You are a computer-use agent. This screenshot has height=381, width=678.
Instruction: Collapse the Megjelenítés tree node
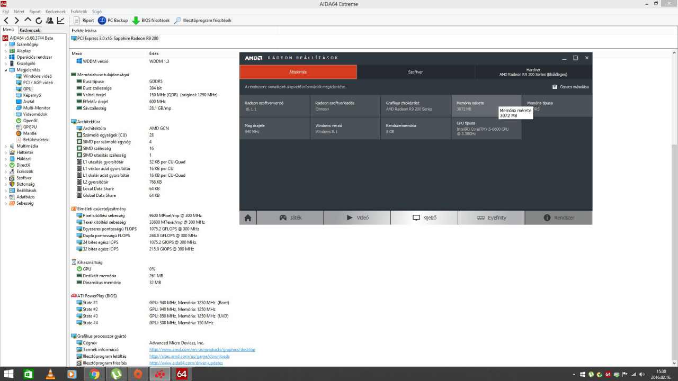(6, 70)
